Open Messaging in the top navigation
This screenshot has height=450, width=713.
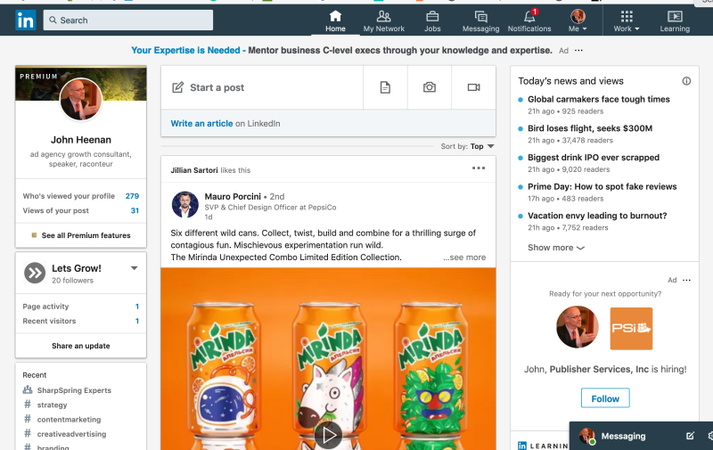pyautogui.click(x=480, y=21)
